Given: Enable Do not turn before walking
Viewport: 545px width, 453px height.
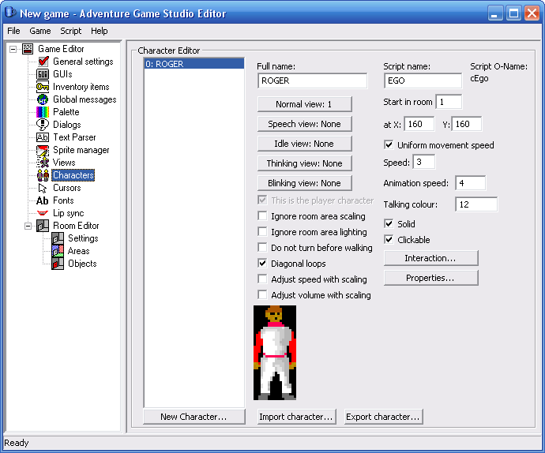Looking at the screenshot, I should click(262, 248).
